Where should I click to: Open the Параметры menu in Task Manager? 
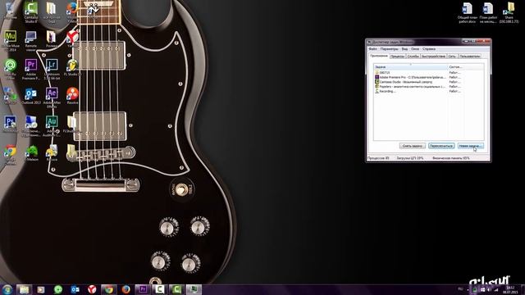pyautogui.click(x=390, y=49)
